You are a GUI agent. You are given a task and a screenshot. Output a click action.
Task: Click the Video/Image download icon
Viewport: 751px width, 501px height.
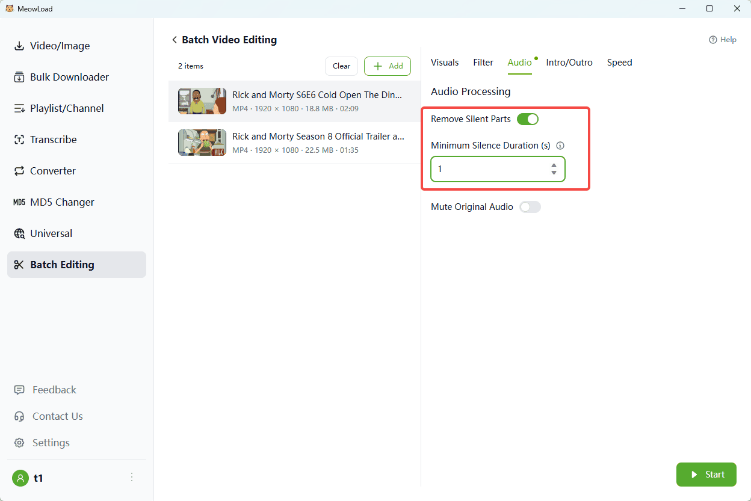[19, 46]
